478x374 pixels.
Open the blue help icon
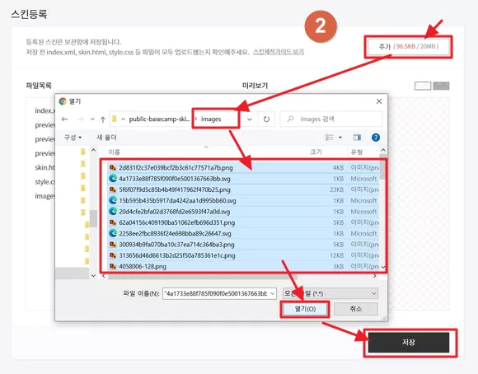point(376,138)
